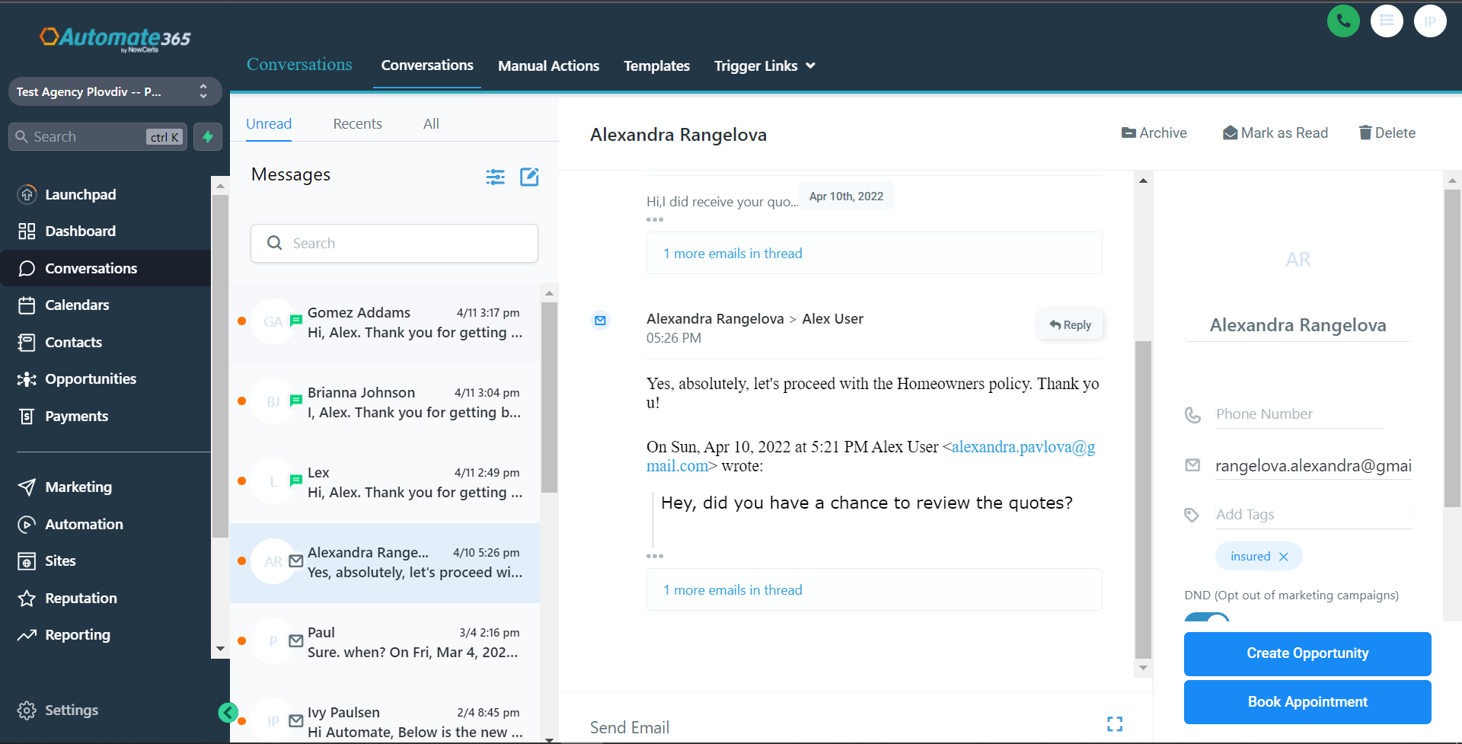Expand Send Email to fullscreen
The image size is (1462, 744).
(1114, 723)
